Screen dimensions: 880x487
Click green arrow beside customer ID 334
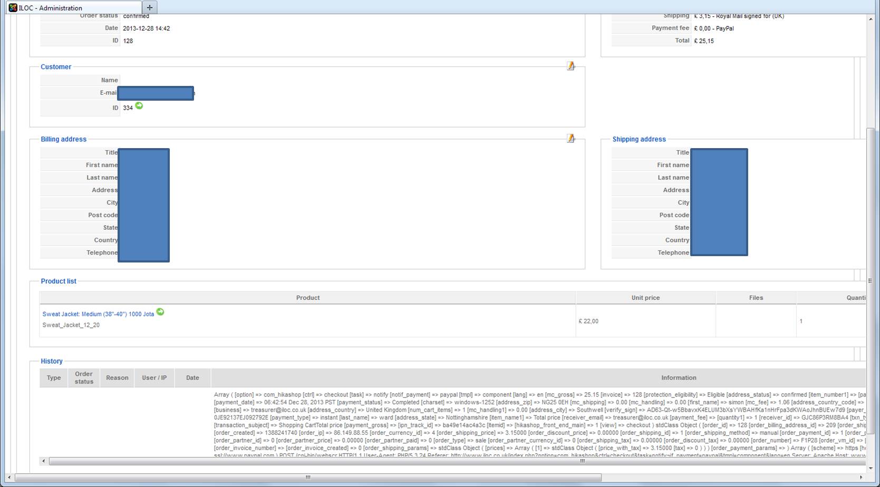(x=139, y=106)
